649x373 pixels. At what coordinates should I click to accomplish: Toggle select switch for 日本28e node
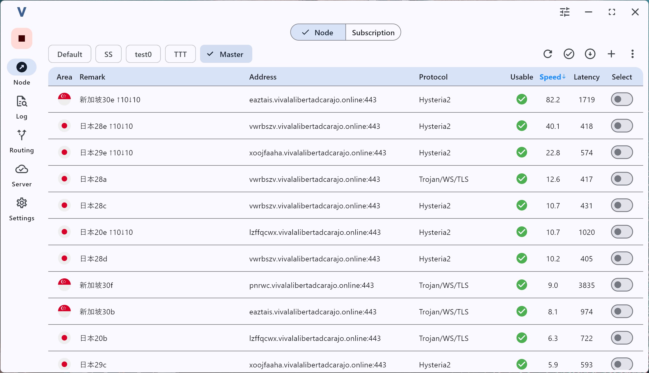point(622,126)
